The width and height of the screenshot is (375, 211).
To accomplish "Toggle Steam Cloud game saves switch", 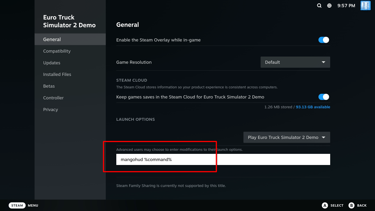I will point(324,97).
